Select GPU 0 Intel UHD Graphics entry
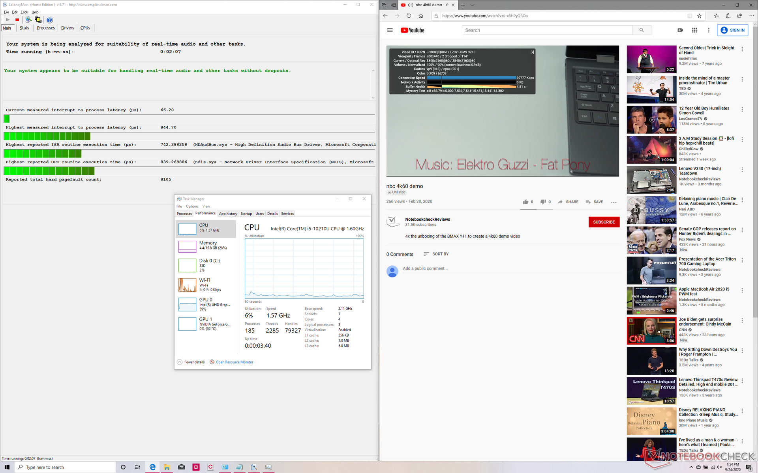The height and width of the screenshot is (473, 758). 206,305
